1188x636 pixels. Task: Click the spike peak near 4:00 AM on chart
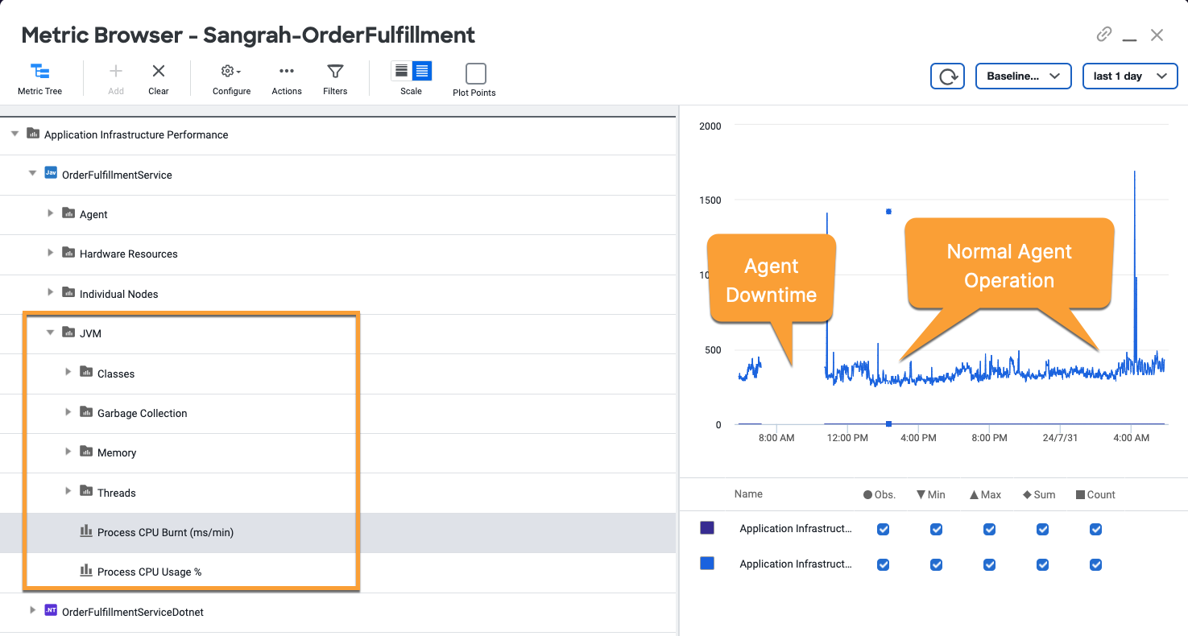(1135, 173)
